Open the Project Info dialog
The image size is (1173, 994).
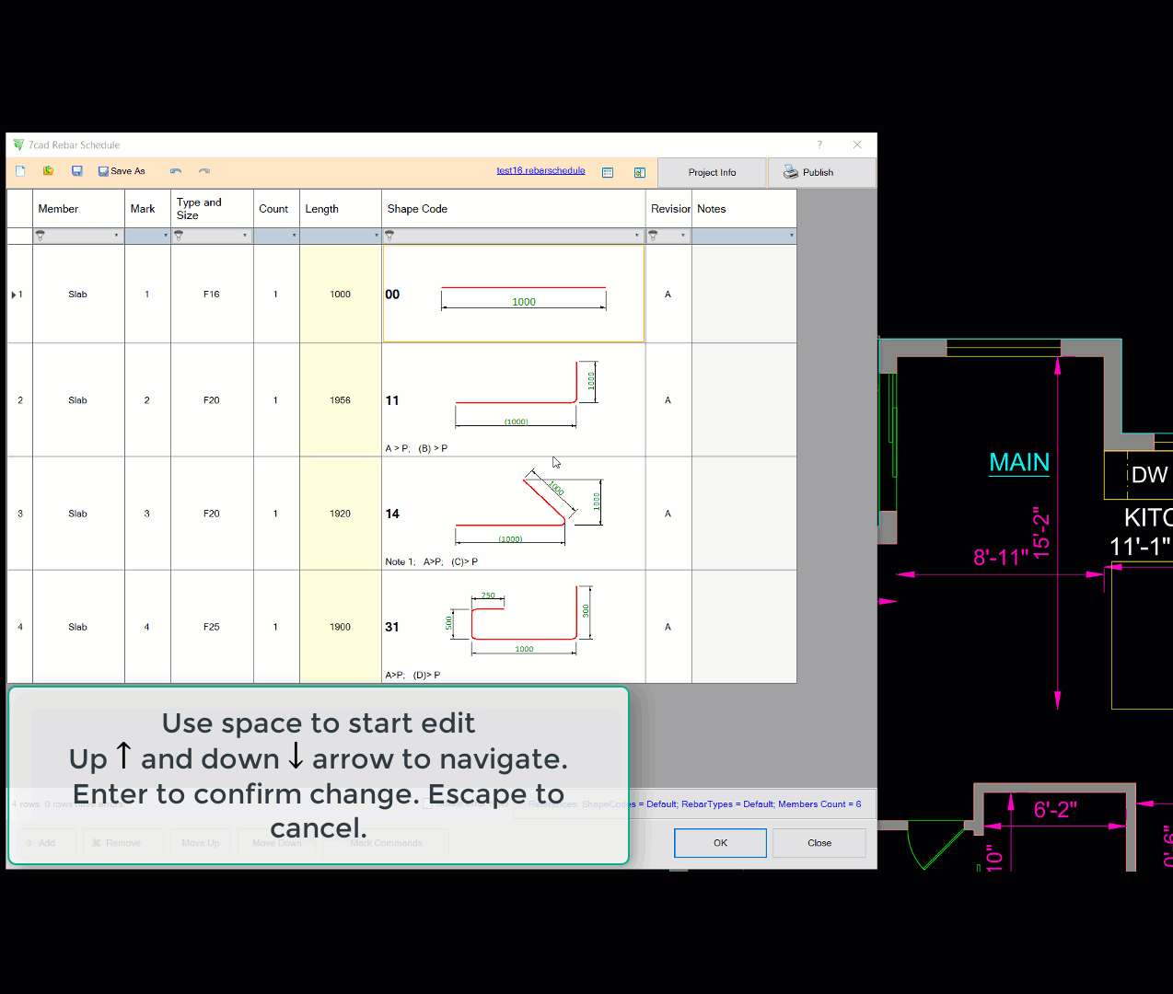(712, 172)
